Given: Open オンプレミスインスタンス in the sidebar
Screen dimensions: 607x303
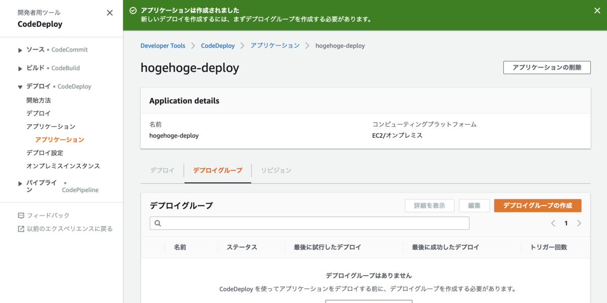Looking at the screenshot, I should pos(63,166).
